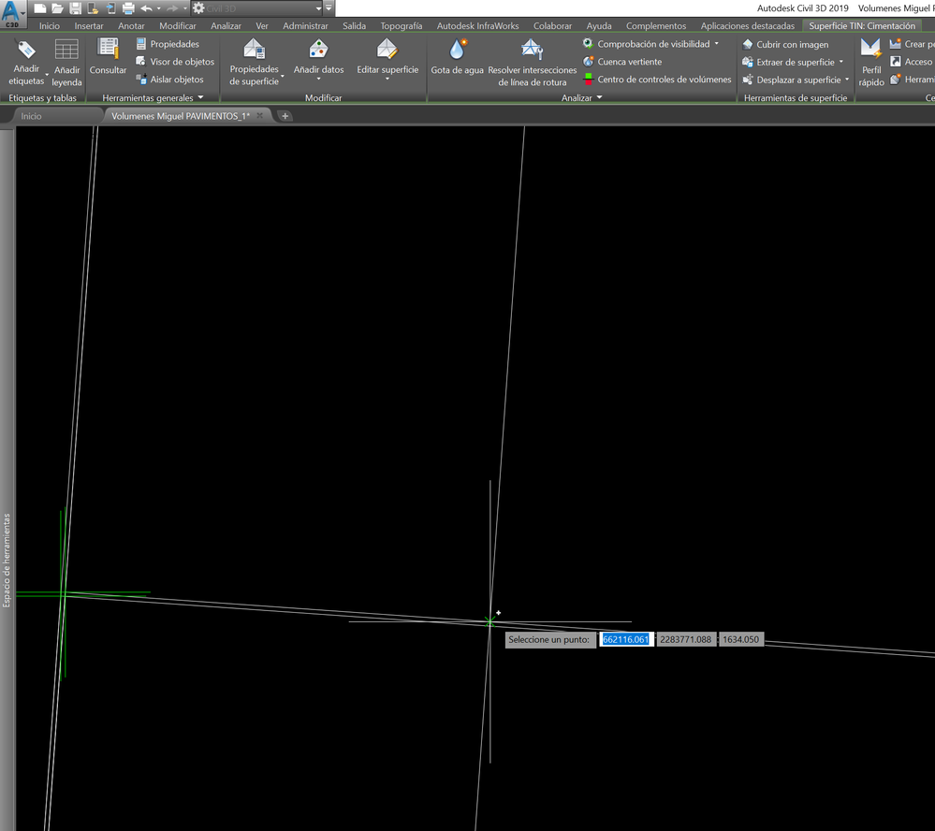Screen dimensions: 935x831
Task: Click the Propiedades button in Herramientas generales
Action: [168, 44]
